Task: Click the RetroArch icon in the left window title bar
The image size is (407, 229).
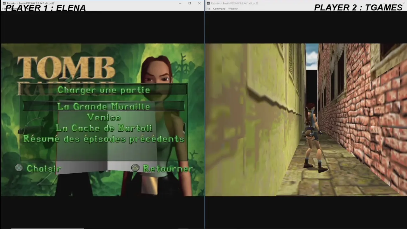Action: pyautogui.click(x=4, y=3)
